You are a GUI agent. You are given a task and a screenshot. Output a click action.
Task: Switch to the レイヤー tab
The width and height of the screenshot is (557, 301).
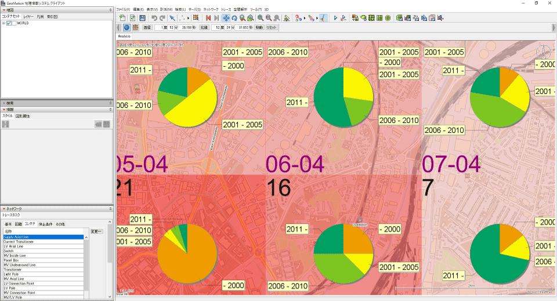click(x=28, y=17)
